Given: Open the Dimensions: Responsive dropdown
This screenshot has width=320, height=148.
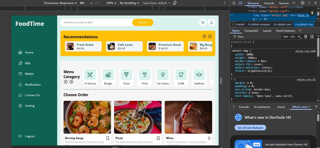Looking at the screenshot, I should point(60,3).
